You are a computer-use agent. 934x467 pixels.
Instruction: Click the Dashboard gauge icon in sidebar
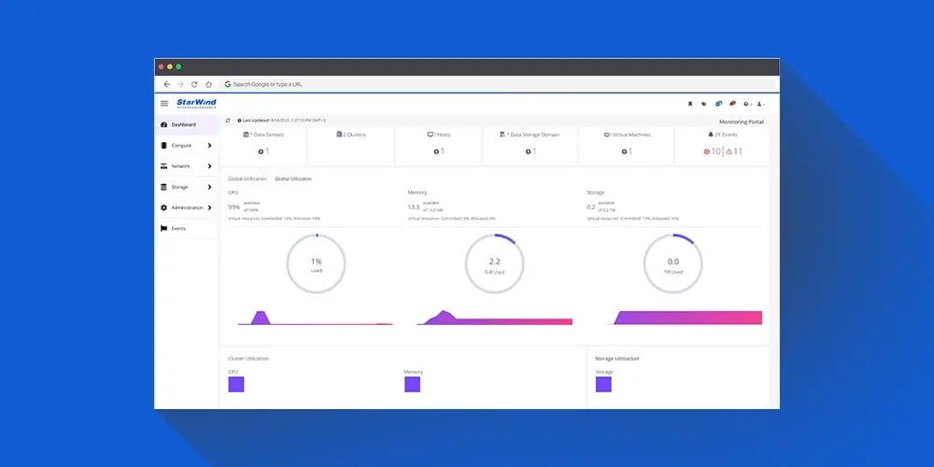(x=163, y=124)
